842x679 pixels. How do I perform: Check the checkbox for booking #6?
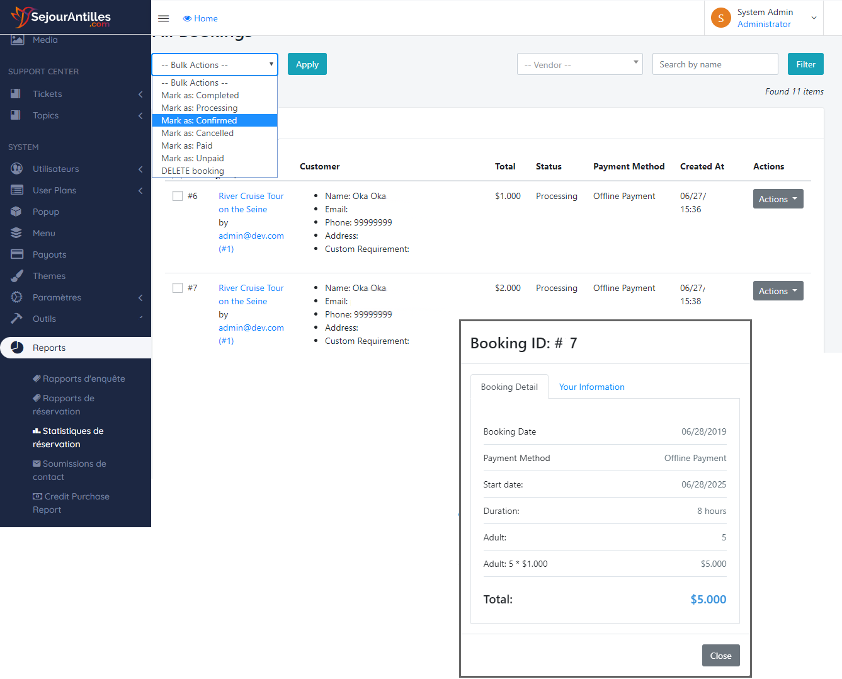click(x=178, y=196)
